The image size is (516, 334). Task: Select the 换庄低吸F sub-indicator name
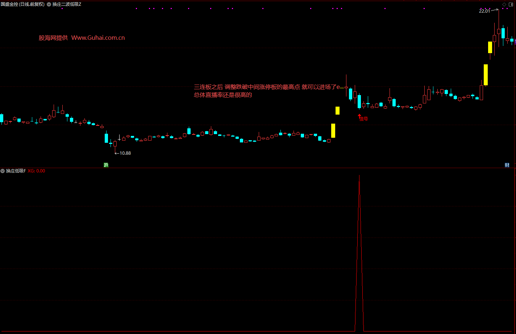(x=16, y=171)
